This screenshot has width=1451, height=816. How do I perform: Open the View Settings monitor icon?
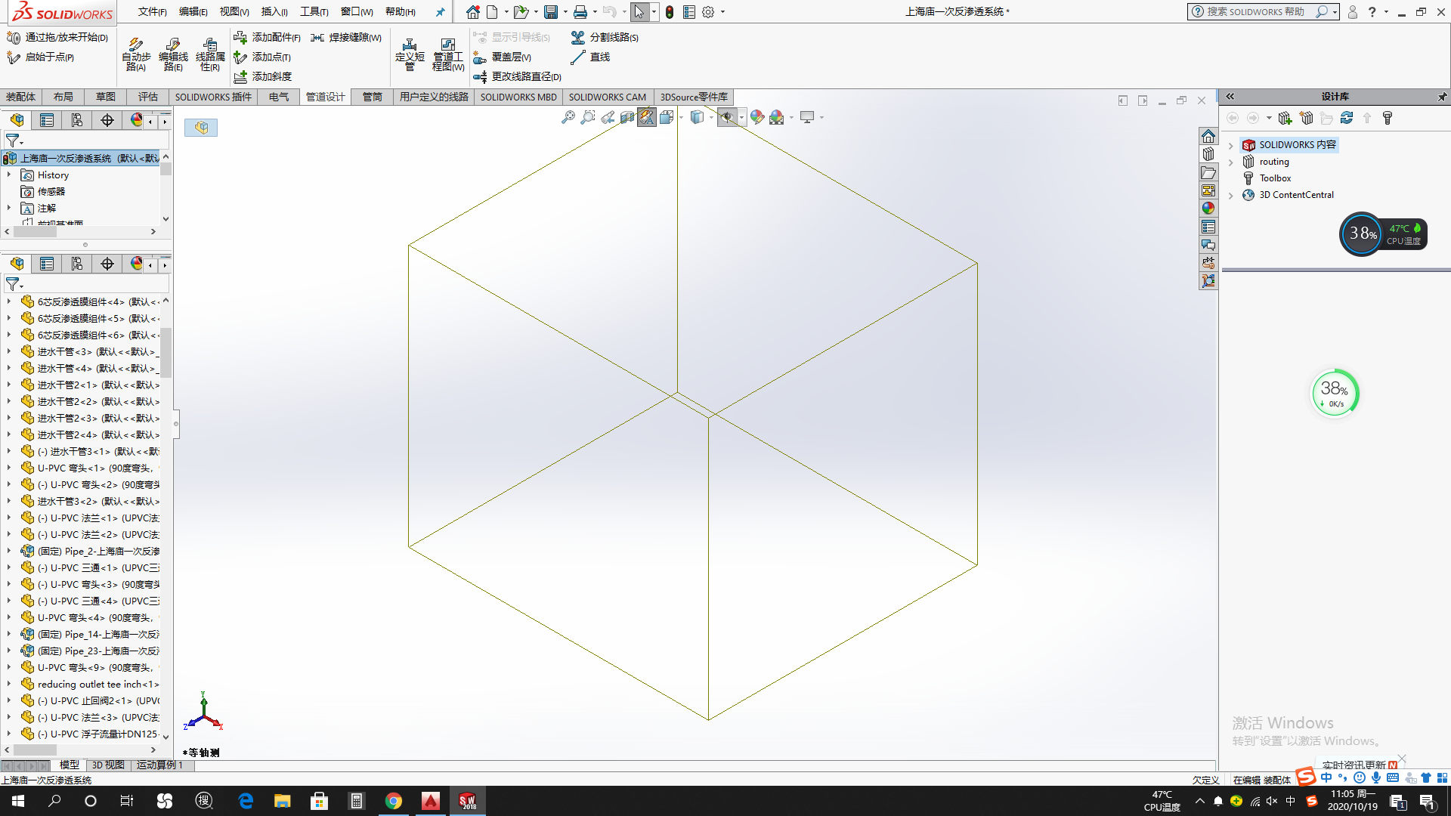[x=807, y=117]
